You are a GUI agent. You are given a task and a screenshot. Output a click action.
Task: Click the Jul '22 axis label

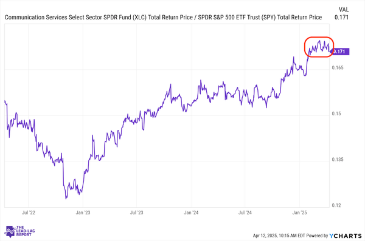pos(29,212)
